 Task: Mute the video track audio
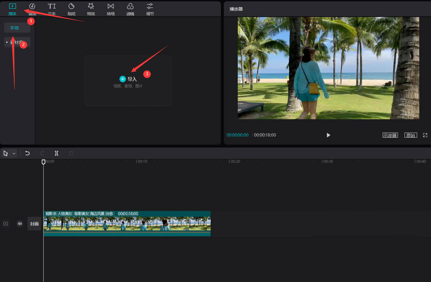click(20, 224)
